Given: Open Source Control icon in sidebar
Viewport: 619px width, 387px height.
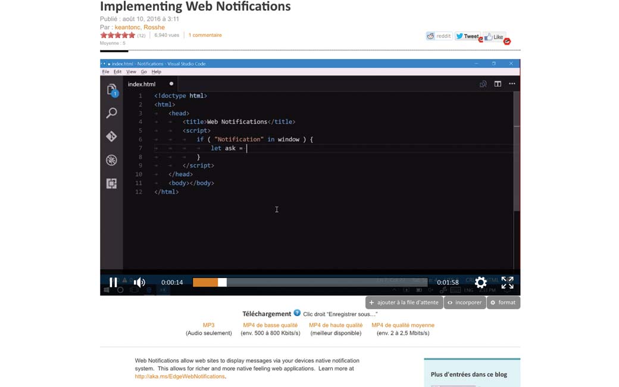Looking at the screenshot, I should coord(111,136).
